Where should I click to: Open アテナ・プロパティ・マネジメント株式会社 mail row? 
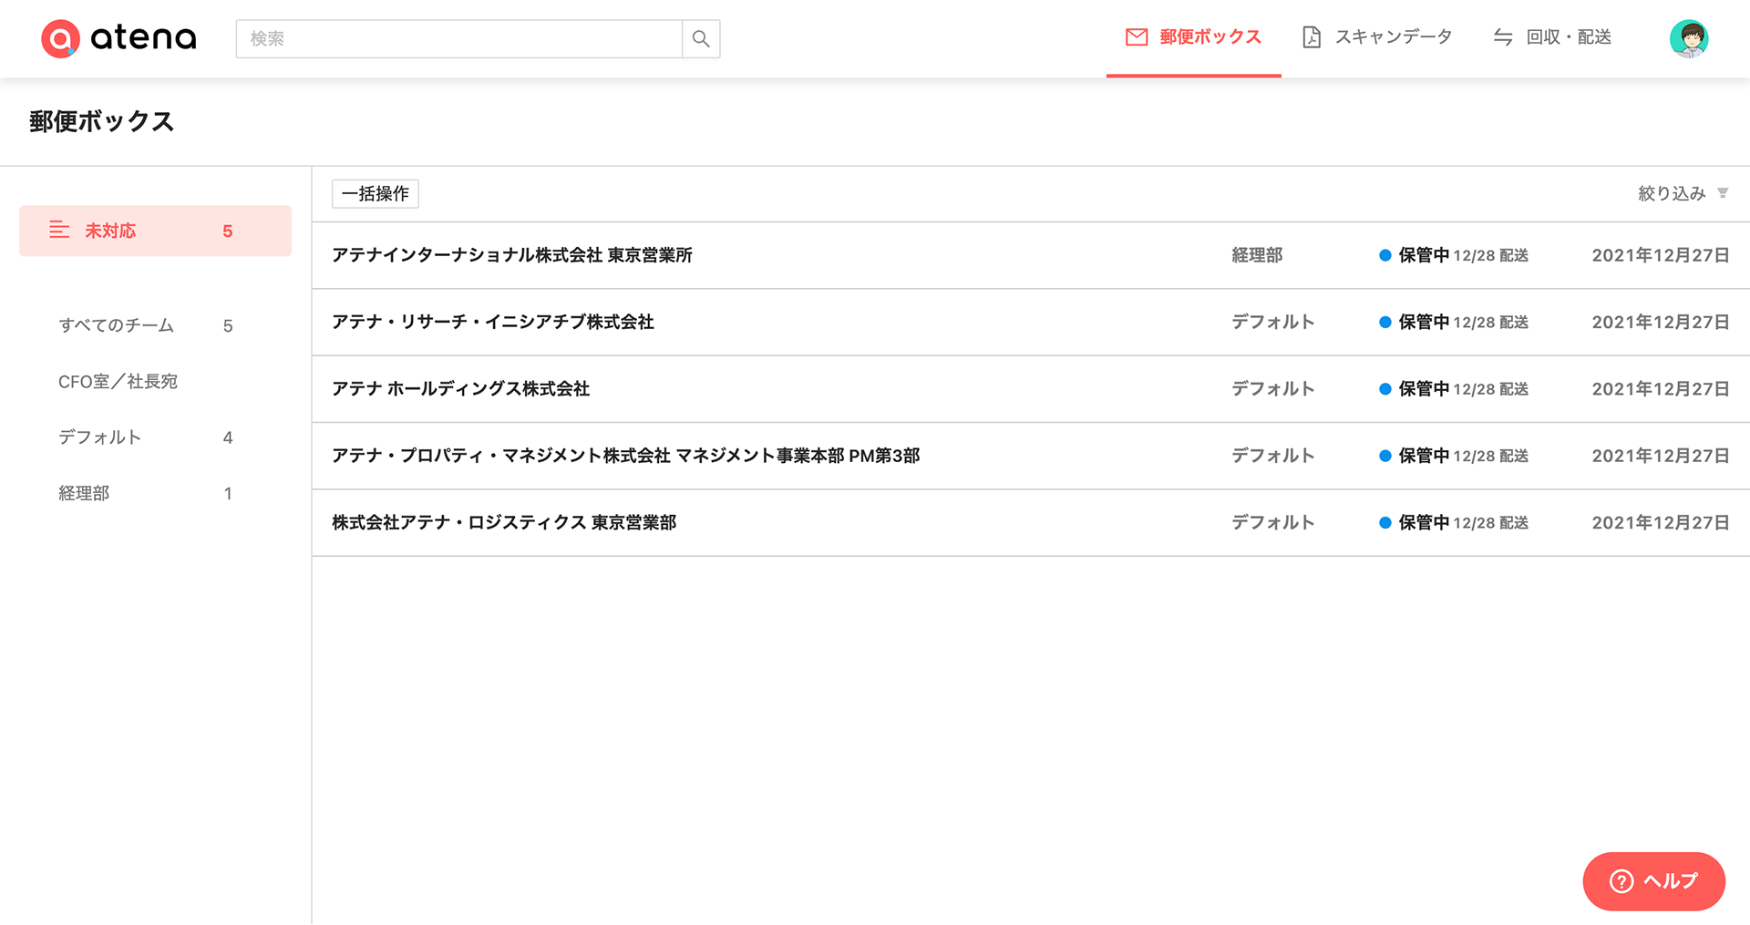coord(1030,456)
